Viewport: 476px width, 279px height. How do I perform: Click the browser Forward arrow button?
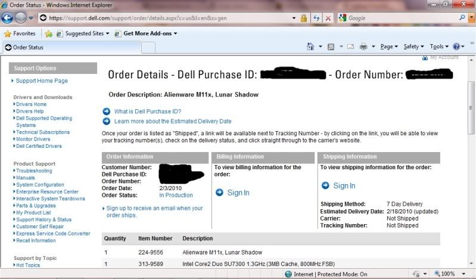(x=21, y=18)
